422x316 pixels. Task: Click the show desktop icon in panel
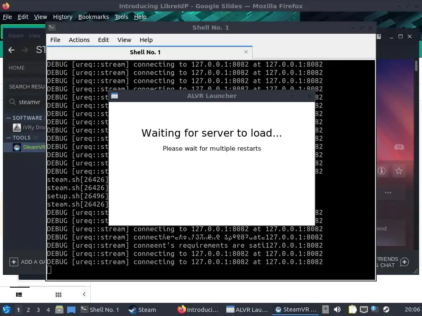71,309
